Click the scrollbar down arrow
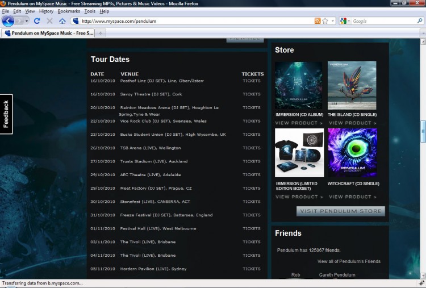 pos(423,276)
